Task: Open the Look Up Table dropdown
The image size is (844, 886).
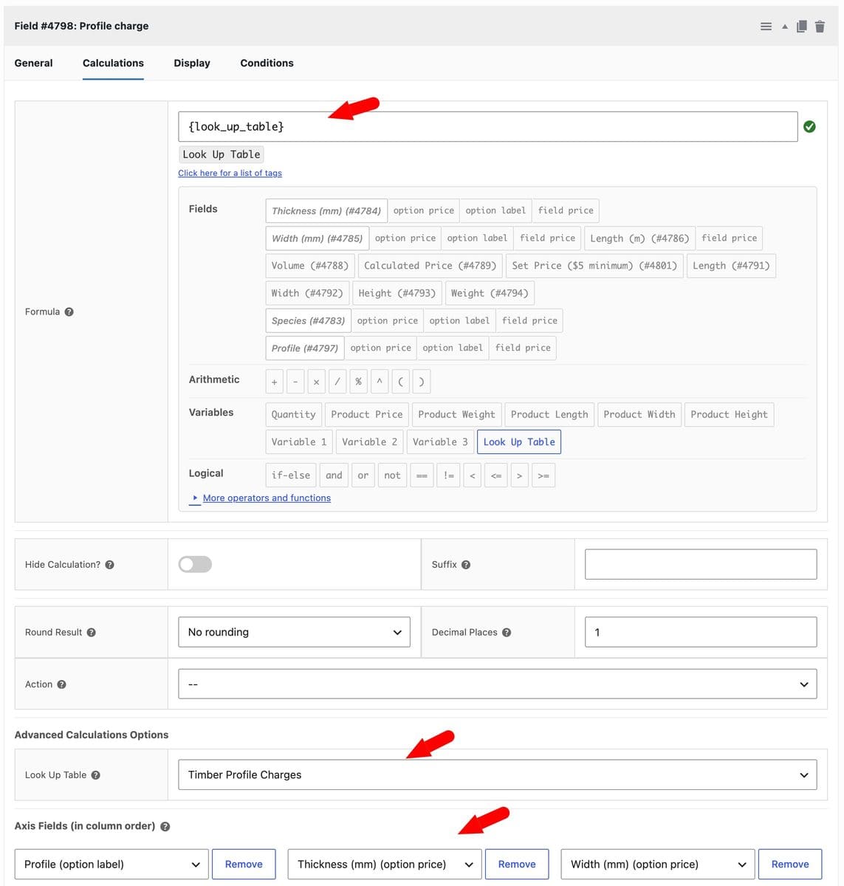Action: (498, 775)
